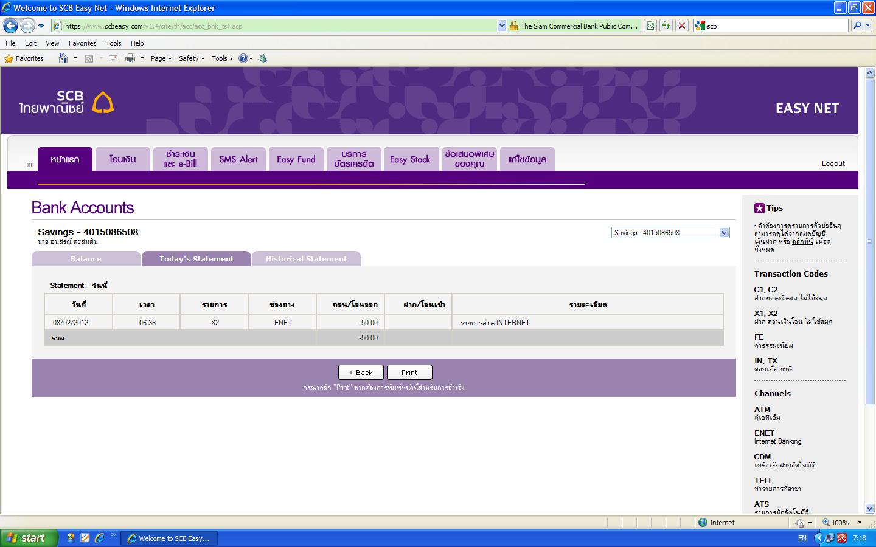Select the 'รายการผ่าน INTERNET' detail cell
The width and height of the screenshot is (876, 547).
click(x=588, y=323)
